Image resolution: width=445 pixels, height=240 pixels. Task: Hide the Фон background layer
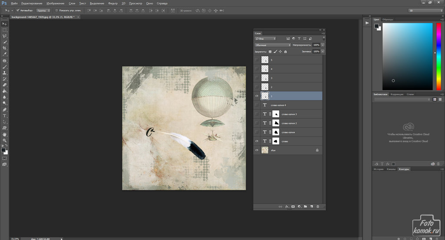[x=257, y=150]
